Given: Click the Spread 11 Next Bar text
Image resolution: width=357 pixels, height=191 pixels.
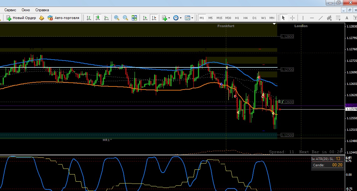Looking at the screenshot, I should point(305,152).
